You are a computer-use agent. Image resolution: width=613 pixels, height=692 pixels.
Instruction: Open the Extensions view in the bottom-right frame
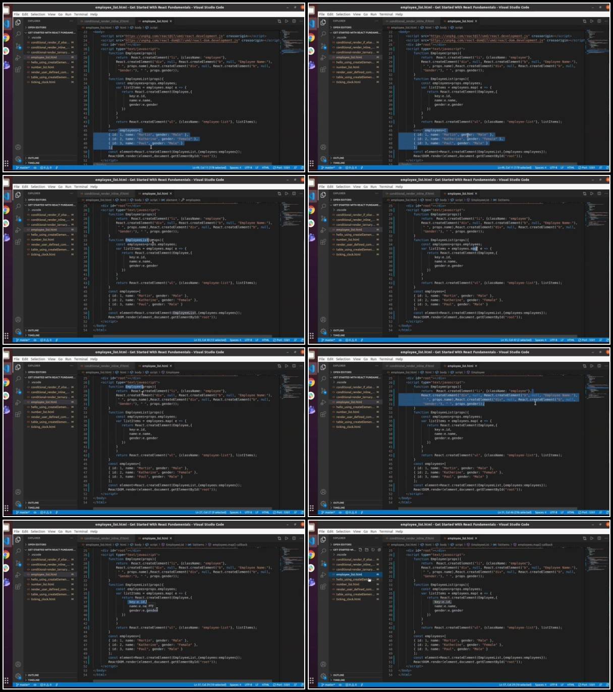click(323, 587)
